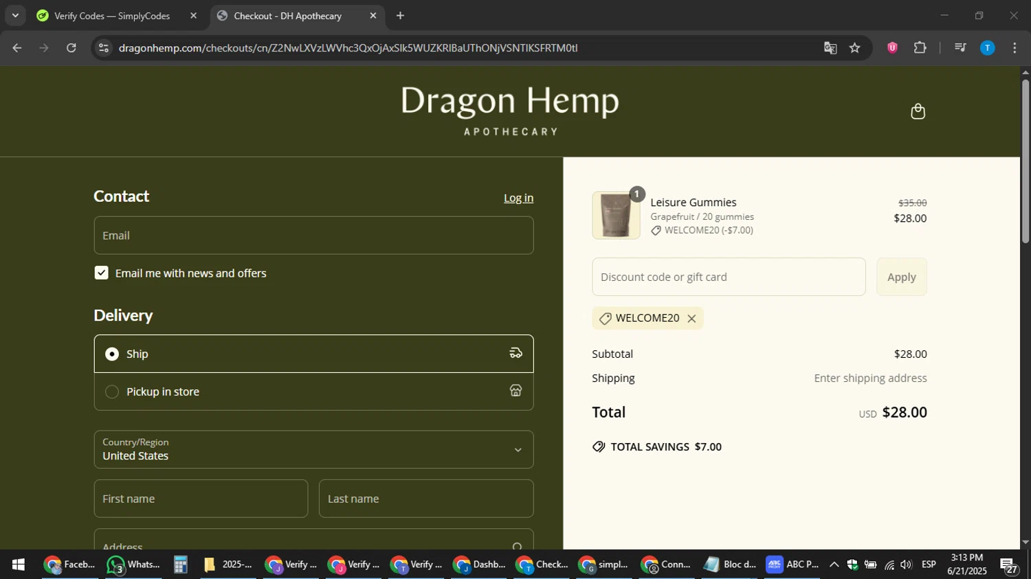Open the 2025 folder in taskbar
The image size is (1031, 579).
(228, 565)
